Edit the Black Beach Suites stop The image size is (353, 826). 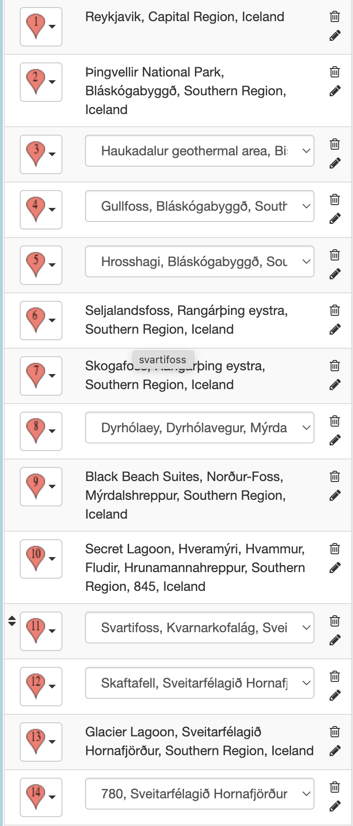point(335,496)
